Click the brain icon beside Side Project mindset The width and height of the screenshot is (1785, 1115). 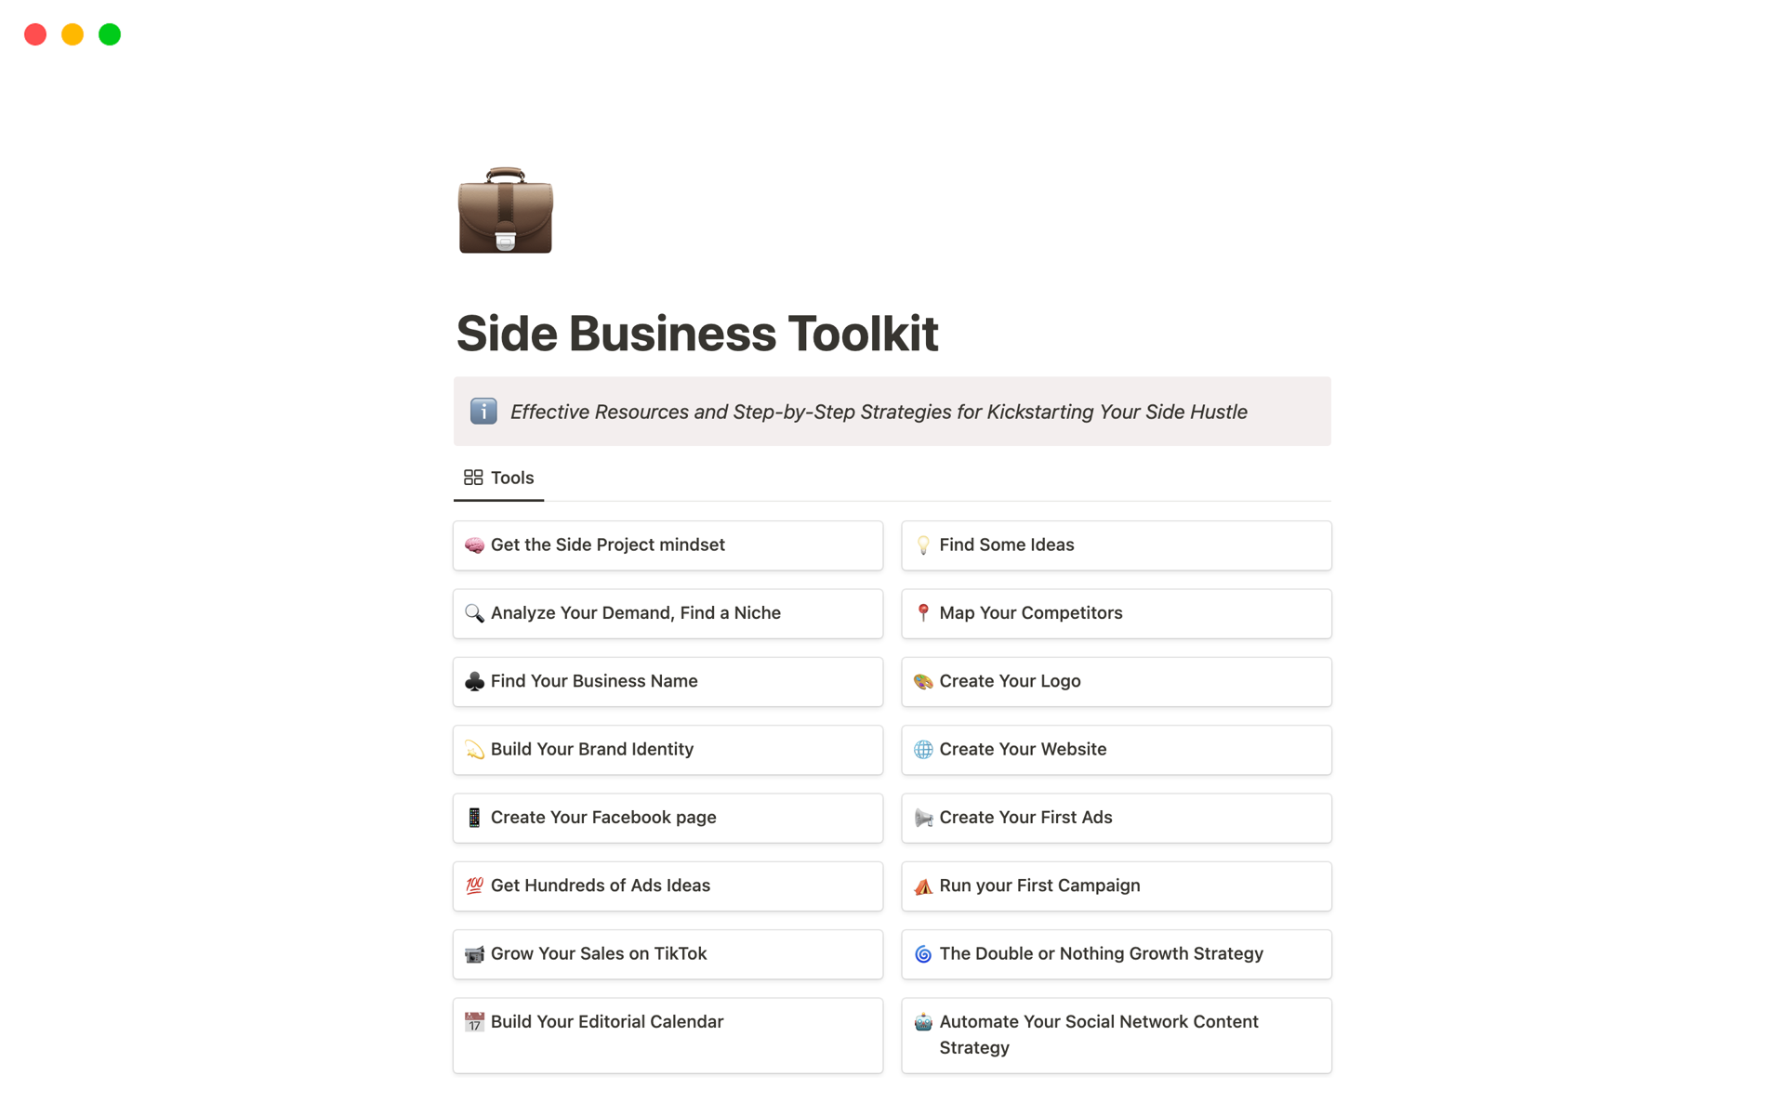coord(474,545)
